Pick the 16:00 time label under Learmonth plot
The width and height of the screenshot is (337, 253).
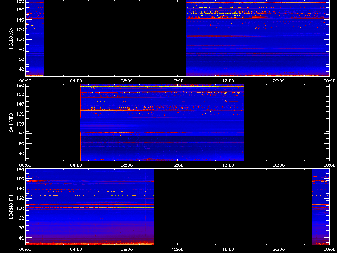point(228,250)
